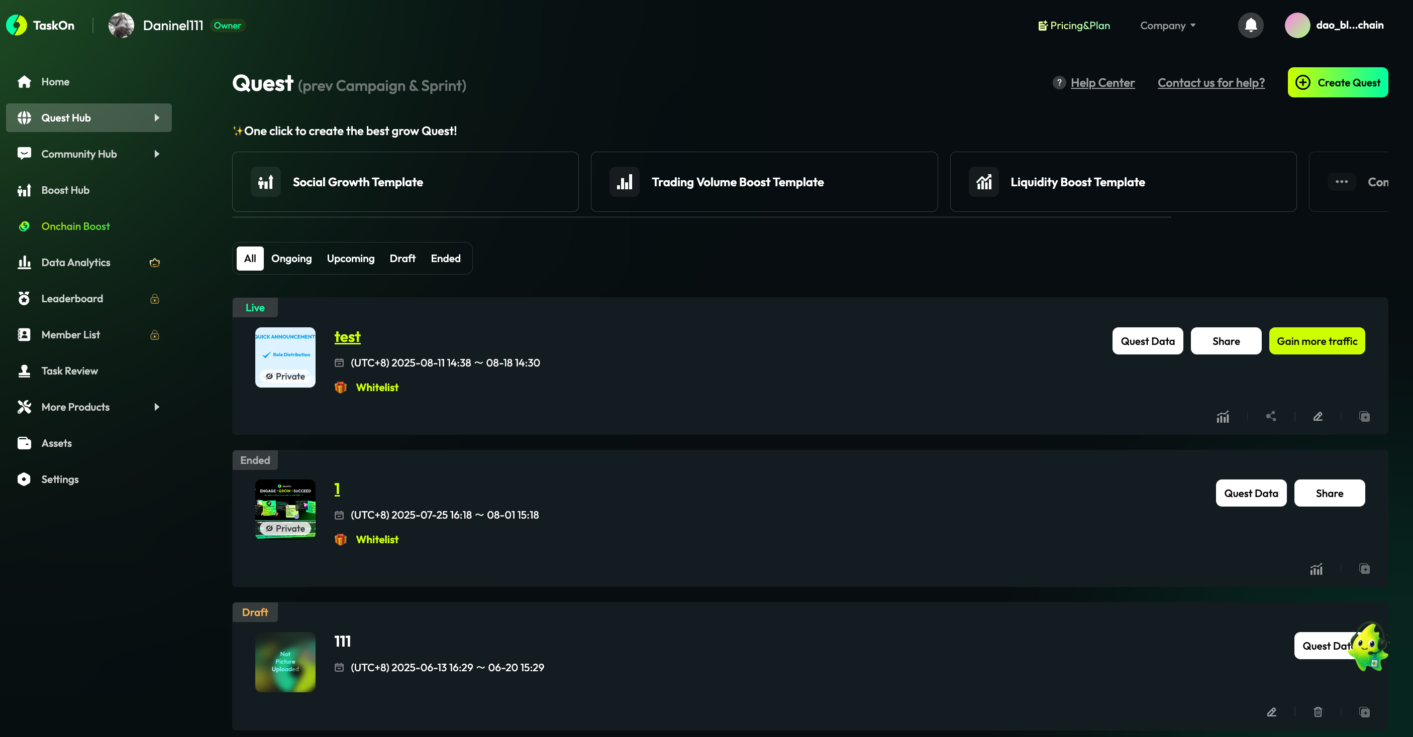Open the Help Center link
Screen dimensions: 1413x737
pyautogui.click(x=1102, y=83)
